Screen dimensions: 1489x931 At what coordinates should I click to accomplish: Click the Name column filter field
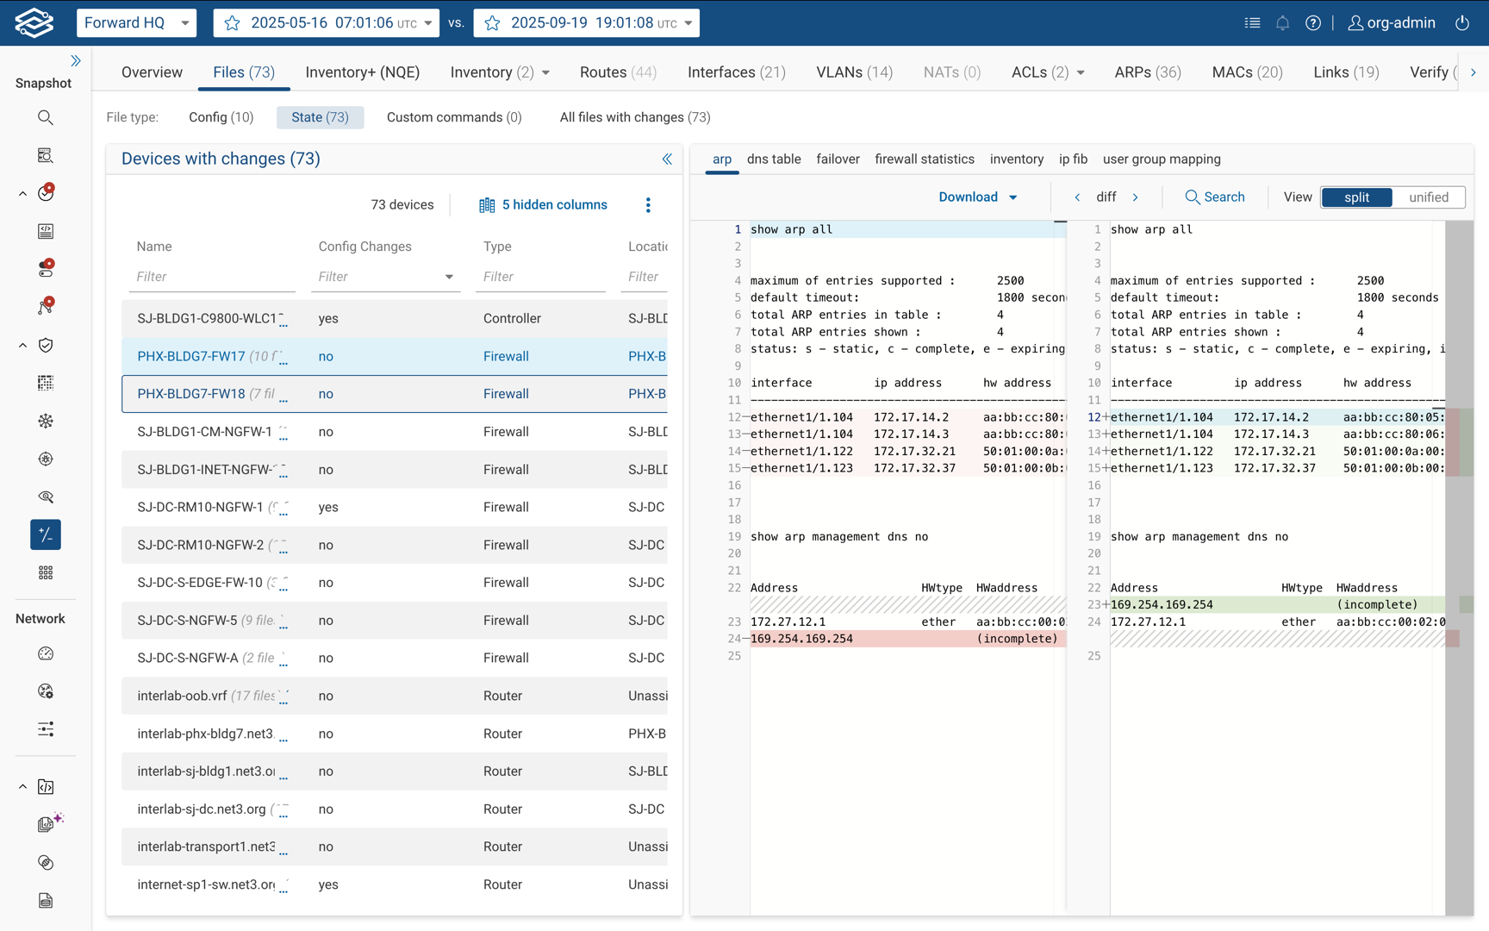[211, 277]
